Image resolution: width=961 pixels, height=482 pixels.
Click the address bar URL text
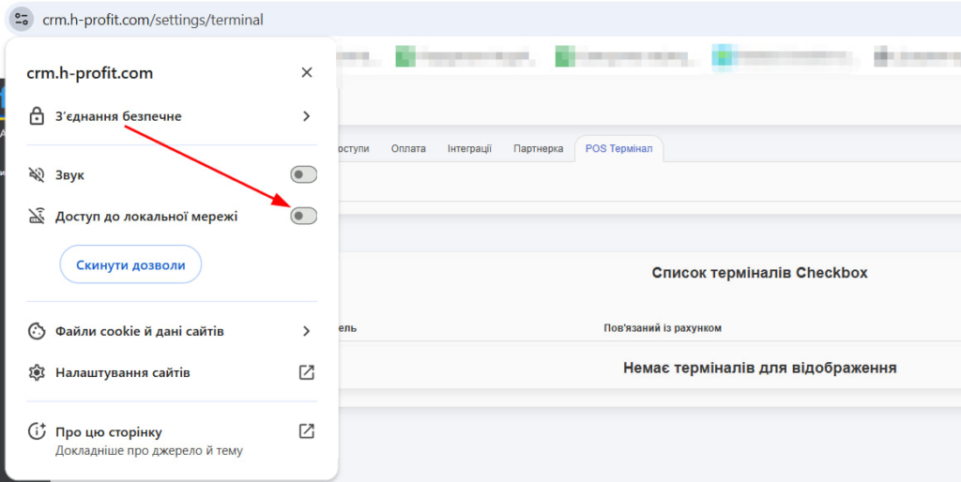coord(153,19)
